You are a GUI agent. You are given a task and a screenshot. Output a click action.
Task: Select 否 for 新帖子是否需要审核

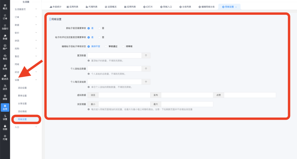point(99,28)
